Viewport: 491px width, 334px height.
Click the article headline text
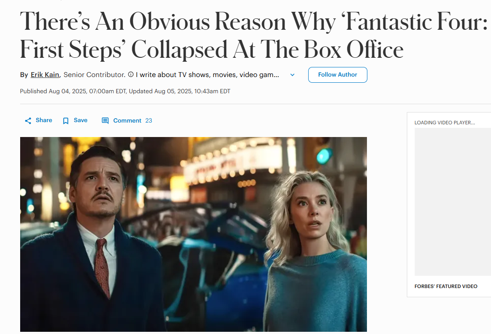[x=254, y=35]
